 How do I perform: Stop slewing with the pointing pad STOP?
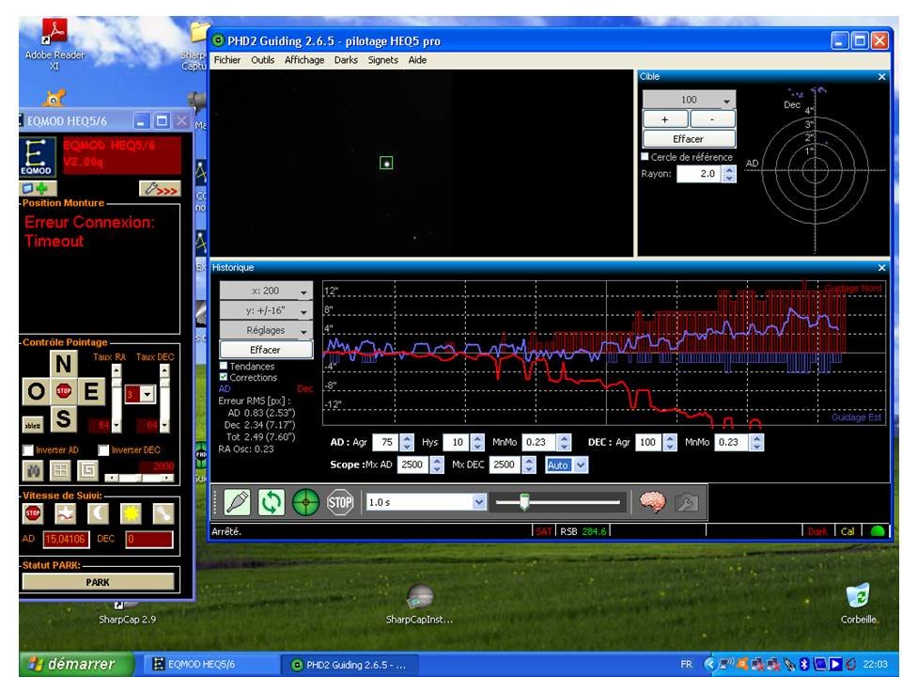point(63,391)
